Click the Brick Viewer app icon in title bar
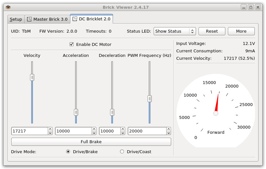Viewport: 266px width, 169px height. (8, 7)
